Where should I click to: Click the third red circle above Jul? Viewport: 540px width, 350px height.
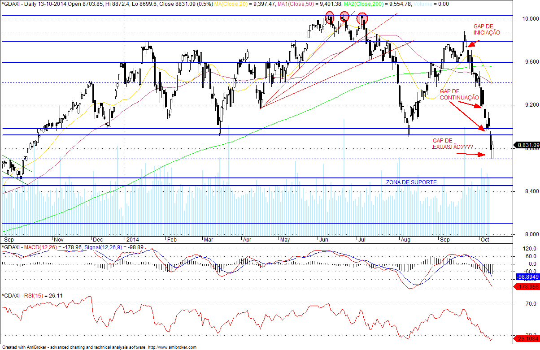(362, 18)
